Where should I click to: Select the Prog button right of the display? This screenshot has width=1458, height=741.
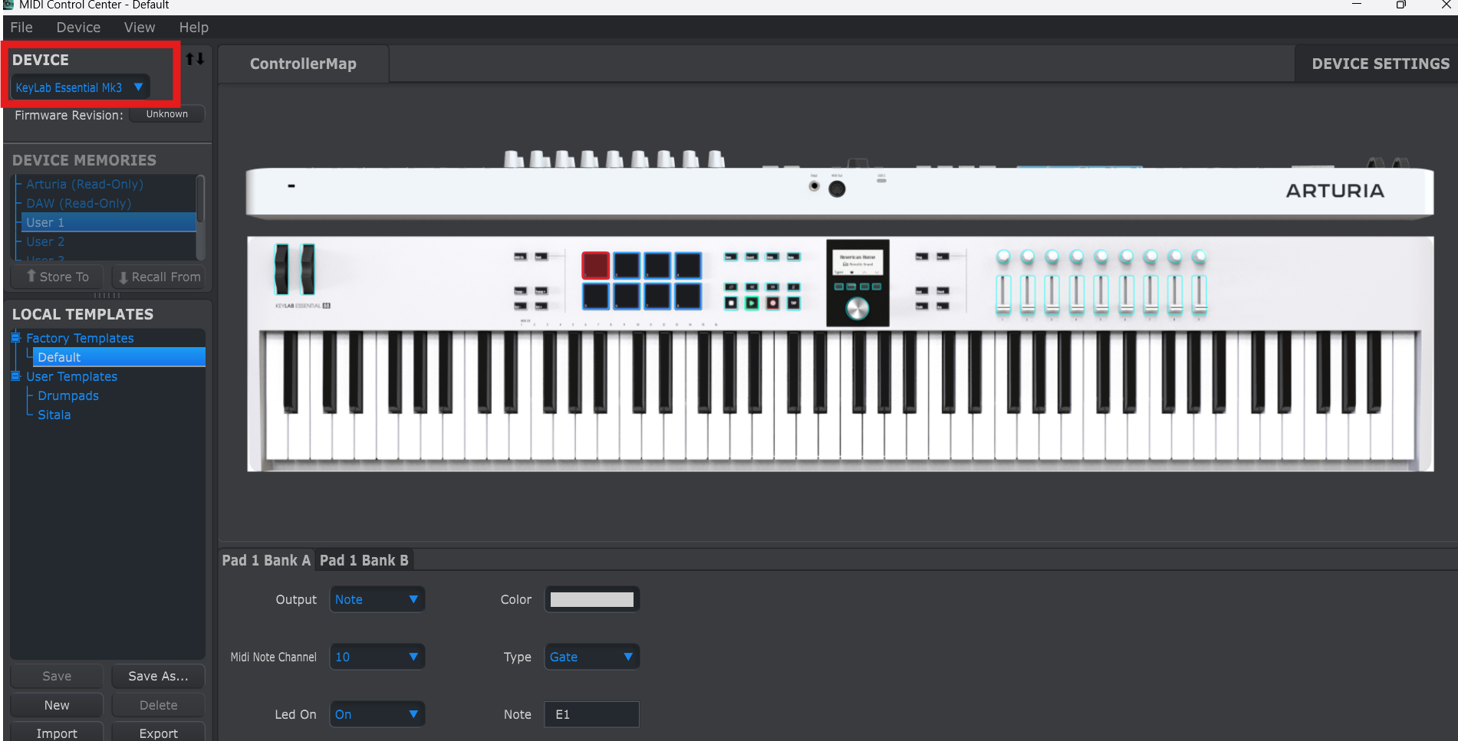point(922,257)
